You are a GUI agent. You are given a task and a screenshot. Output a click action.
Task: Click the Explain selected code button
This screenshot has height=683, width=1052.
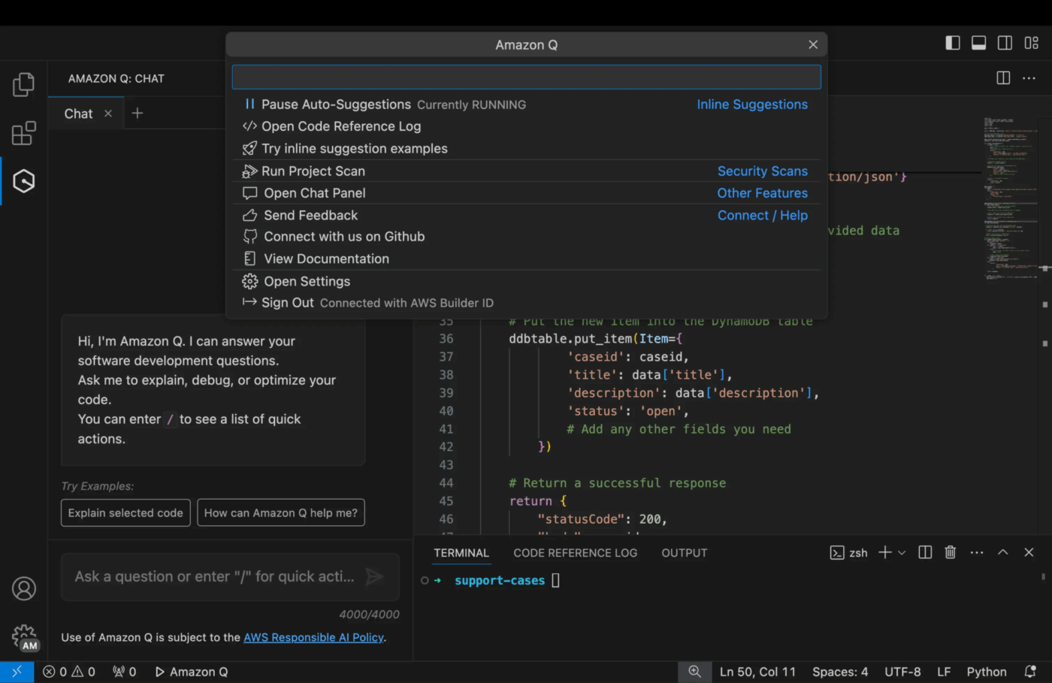tap(125, 512)
